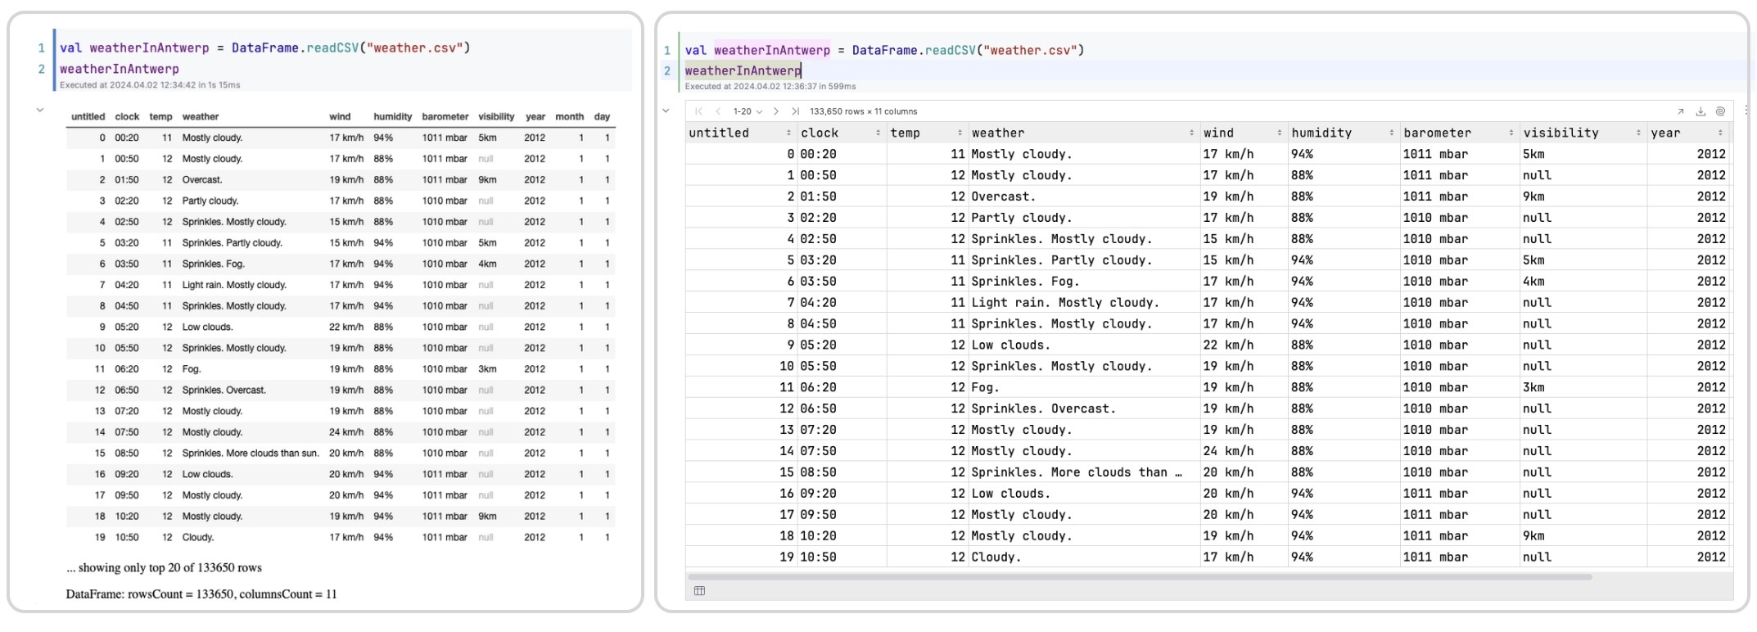Go to previous page of table rows

pyautogui.click(x=718, y=111)
